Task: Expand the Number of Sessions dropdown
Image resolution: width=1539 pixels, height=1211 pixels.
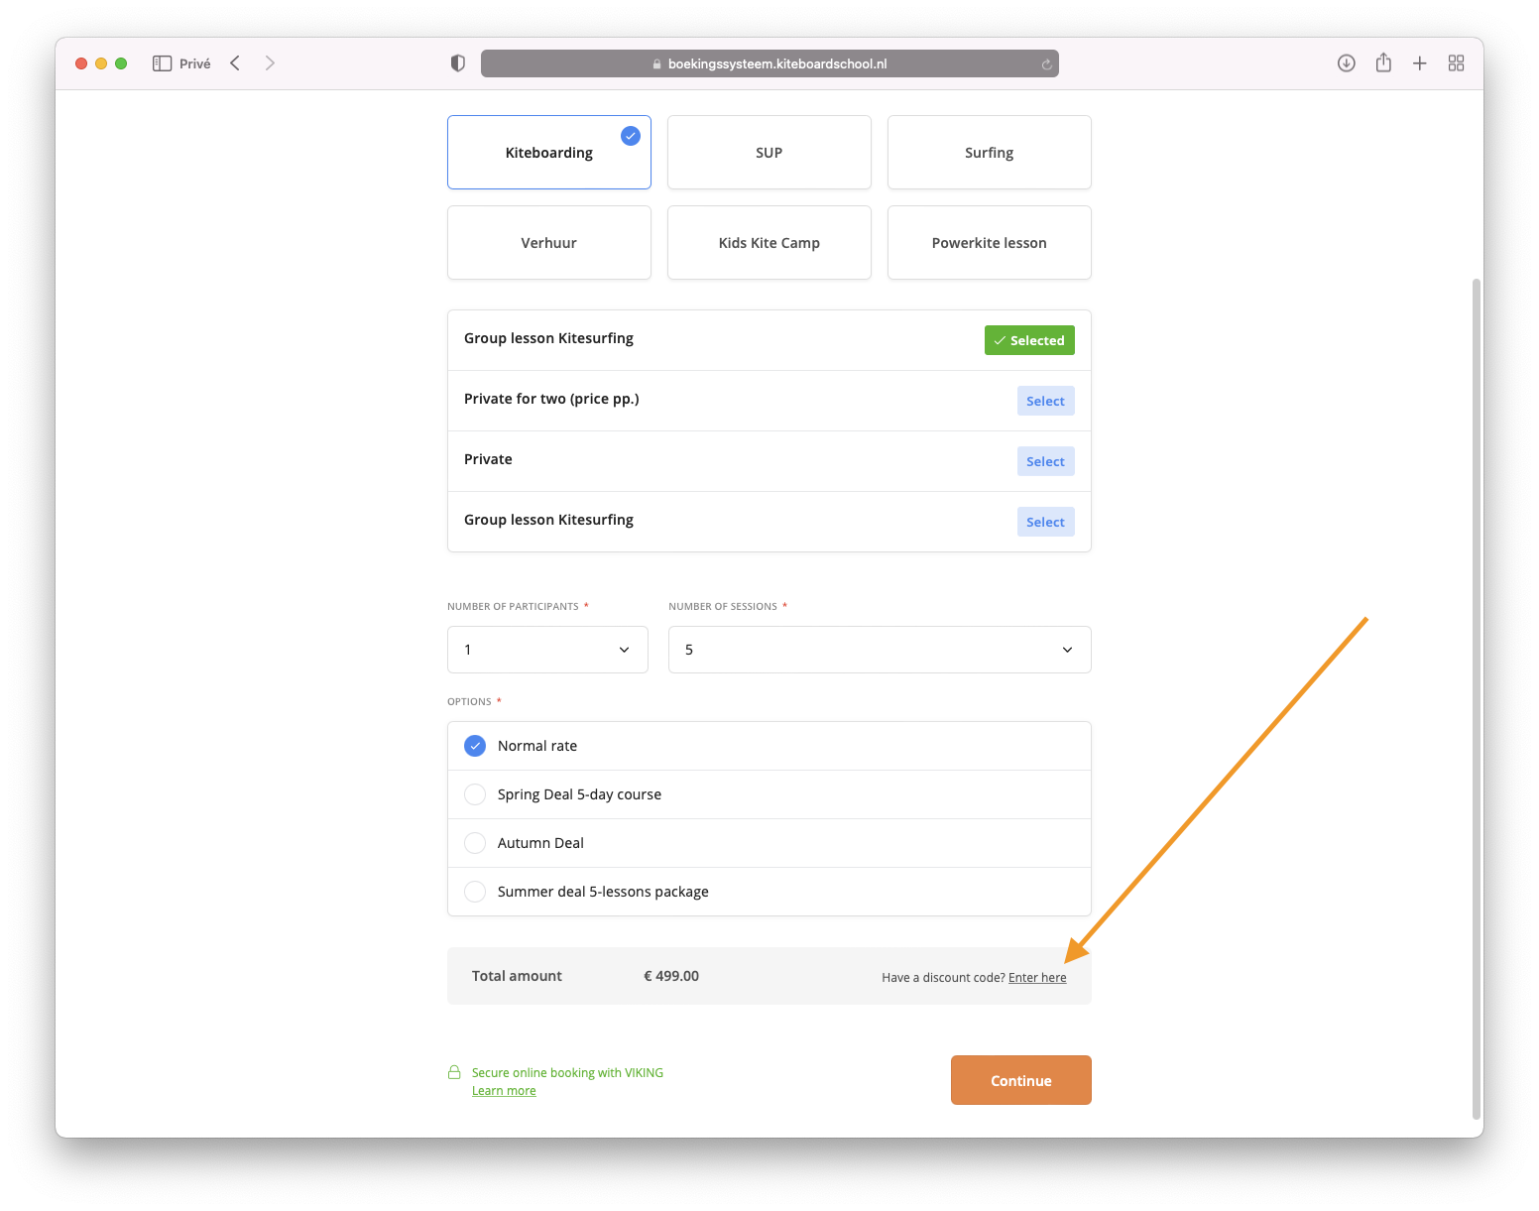Action: [879, 650]
